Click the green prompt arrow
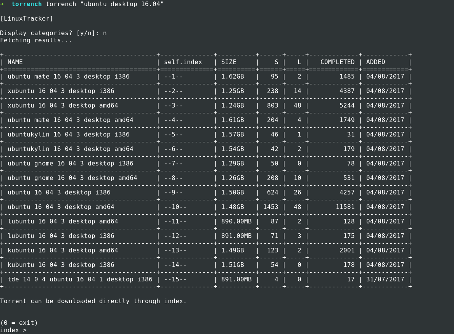This screenshot has height=334, width=454. point(2,4)
